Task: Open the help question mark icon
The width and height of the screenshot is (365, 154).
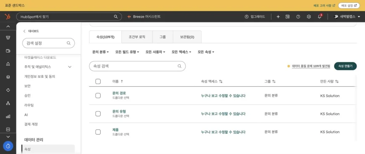Action: coord(298,17)
